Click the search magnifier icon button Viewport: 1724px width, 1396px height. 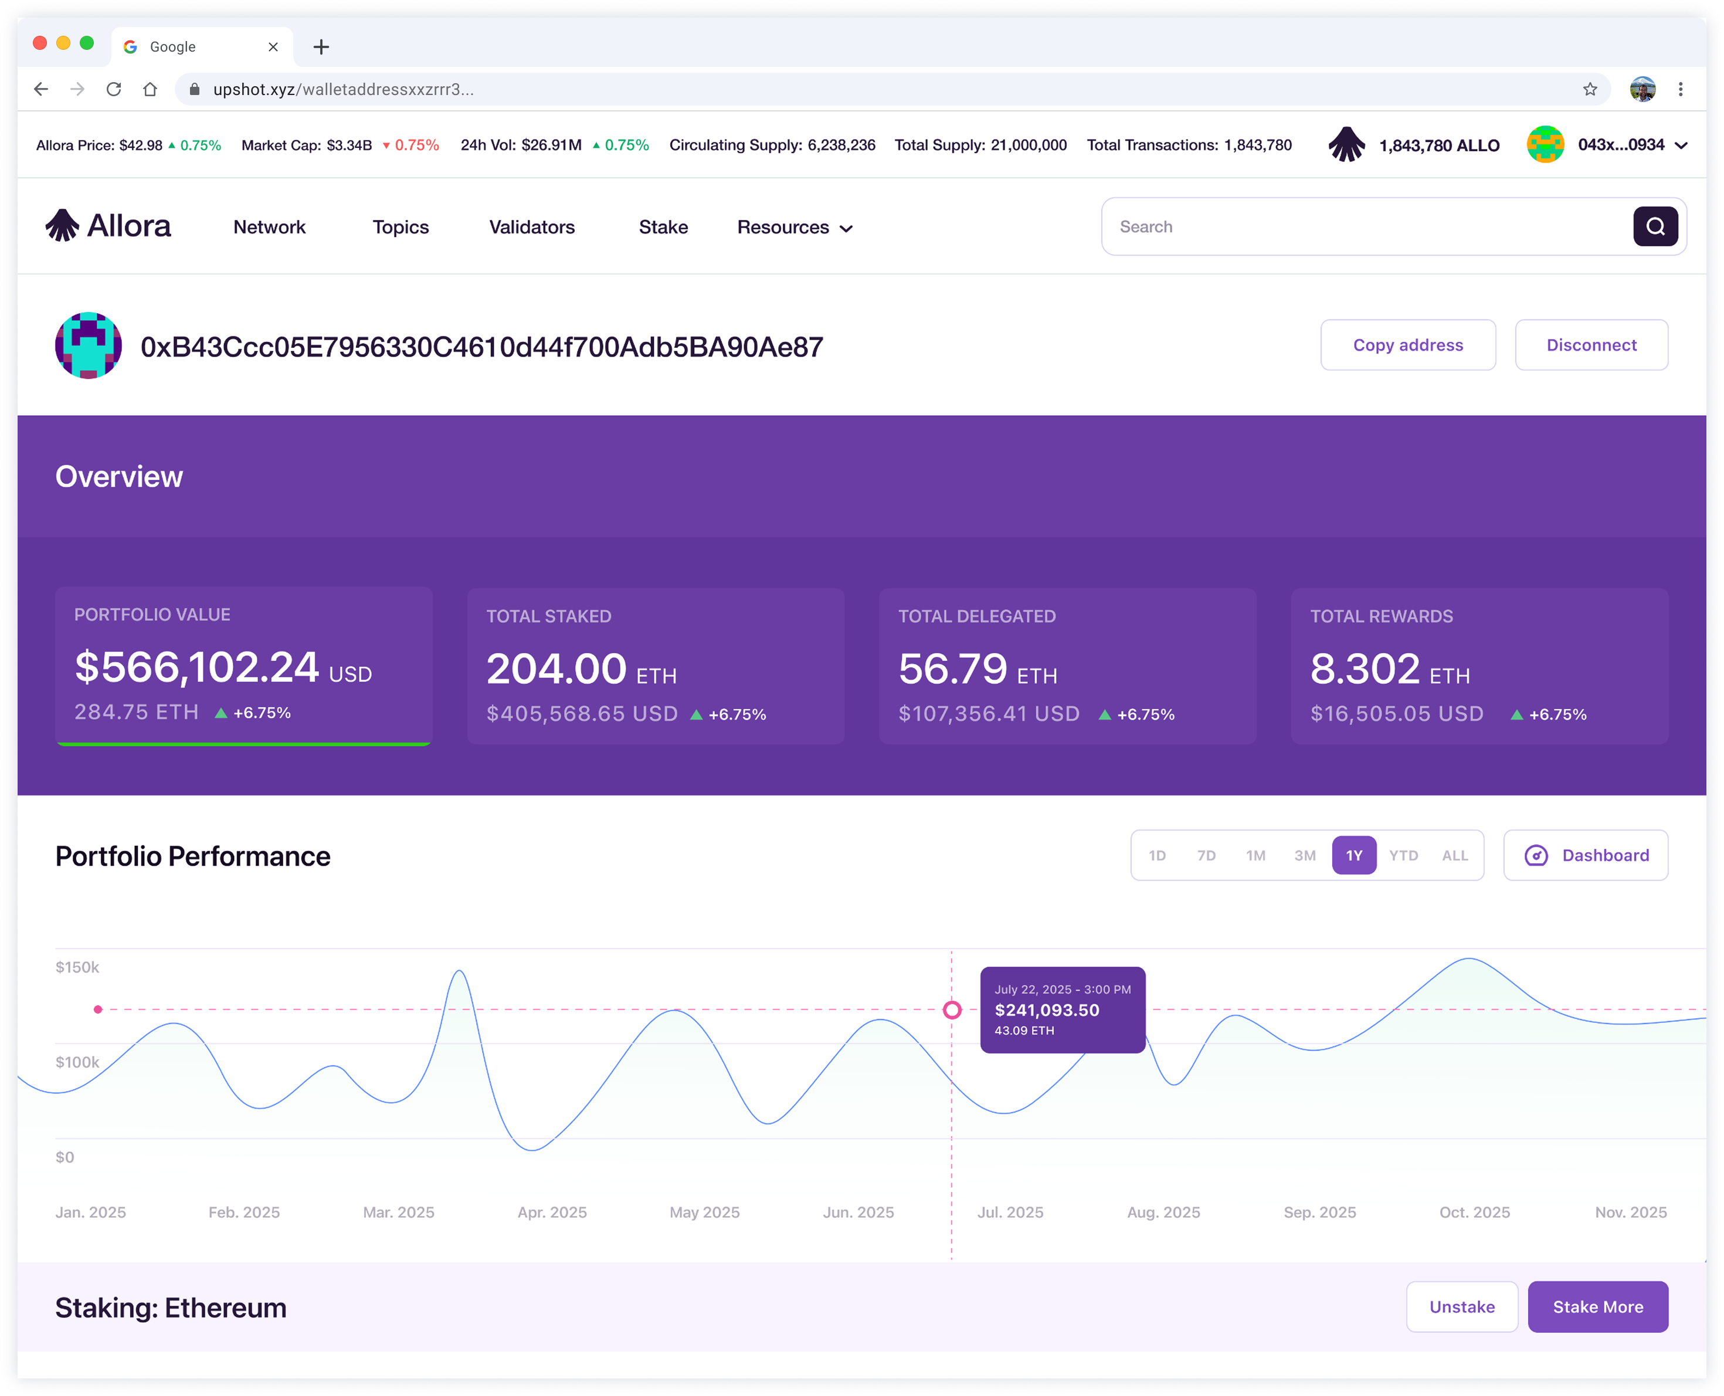click(1654, 227)
